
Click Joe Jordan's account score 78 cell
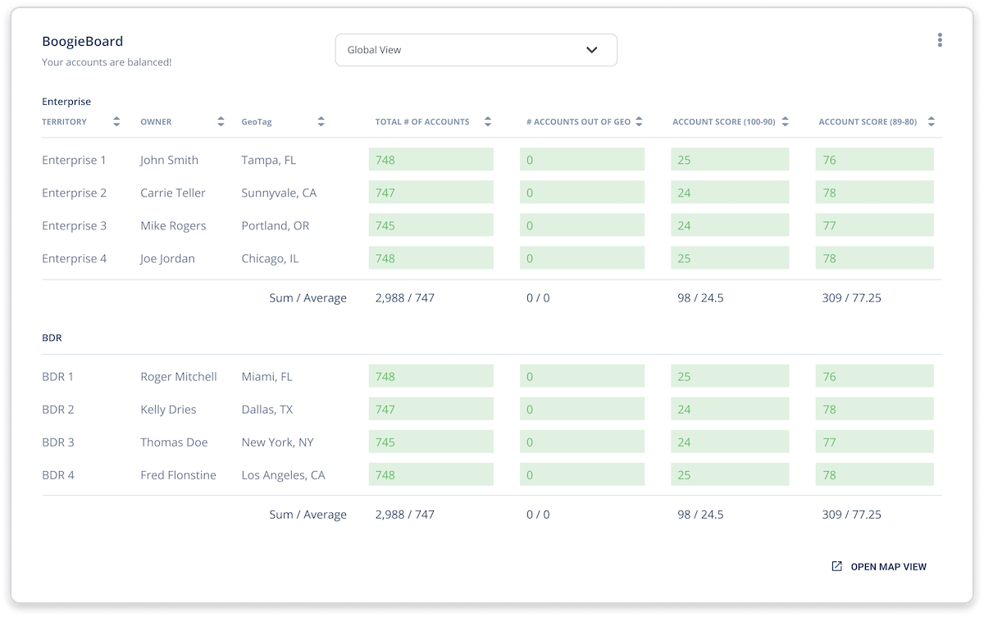[874, 258]
